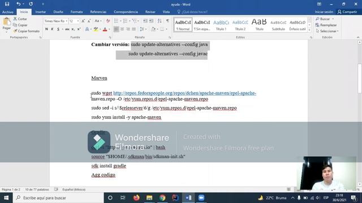Click the bullets list icon
Viewport: 362px width, 203px height.
click(x=116, y=21)
